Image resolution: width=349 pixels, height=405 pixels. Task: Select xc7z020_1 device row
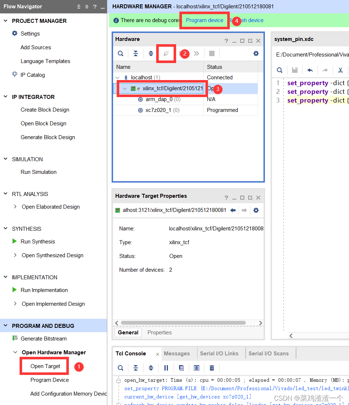tap(185, 110)
